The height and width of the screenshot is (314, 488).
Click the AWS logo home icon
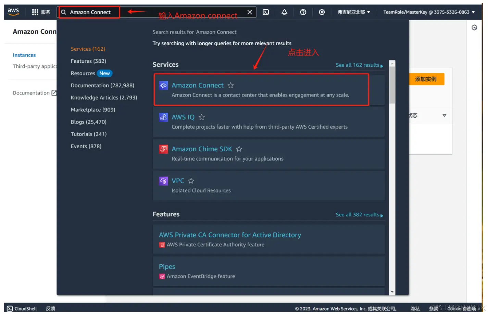(13, 12)
